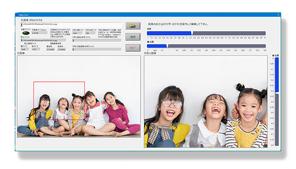Screen dimensions: 296x169
Task: Click the 倍率 magnification slider thumb
Action: click(x=192, y=33)
